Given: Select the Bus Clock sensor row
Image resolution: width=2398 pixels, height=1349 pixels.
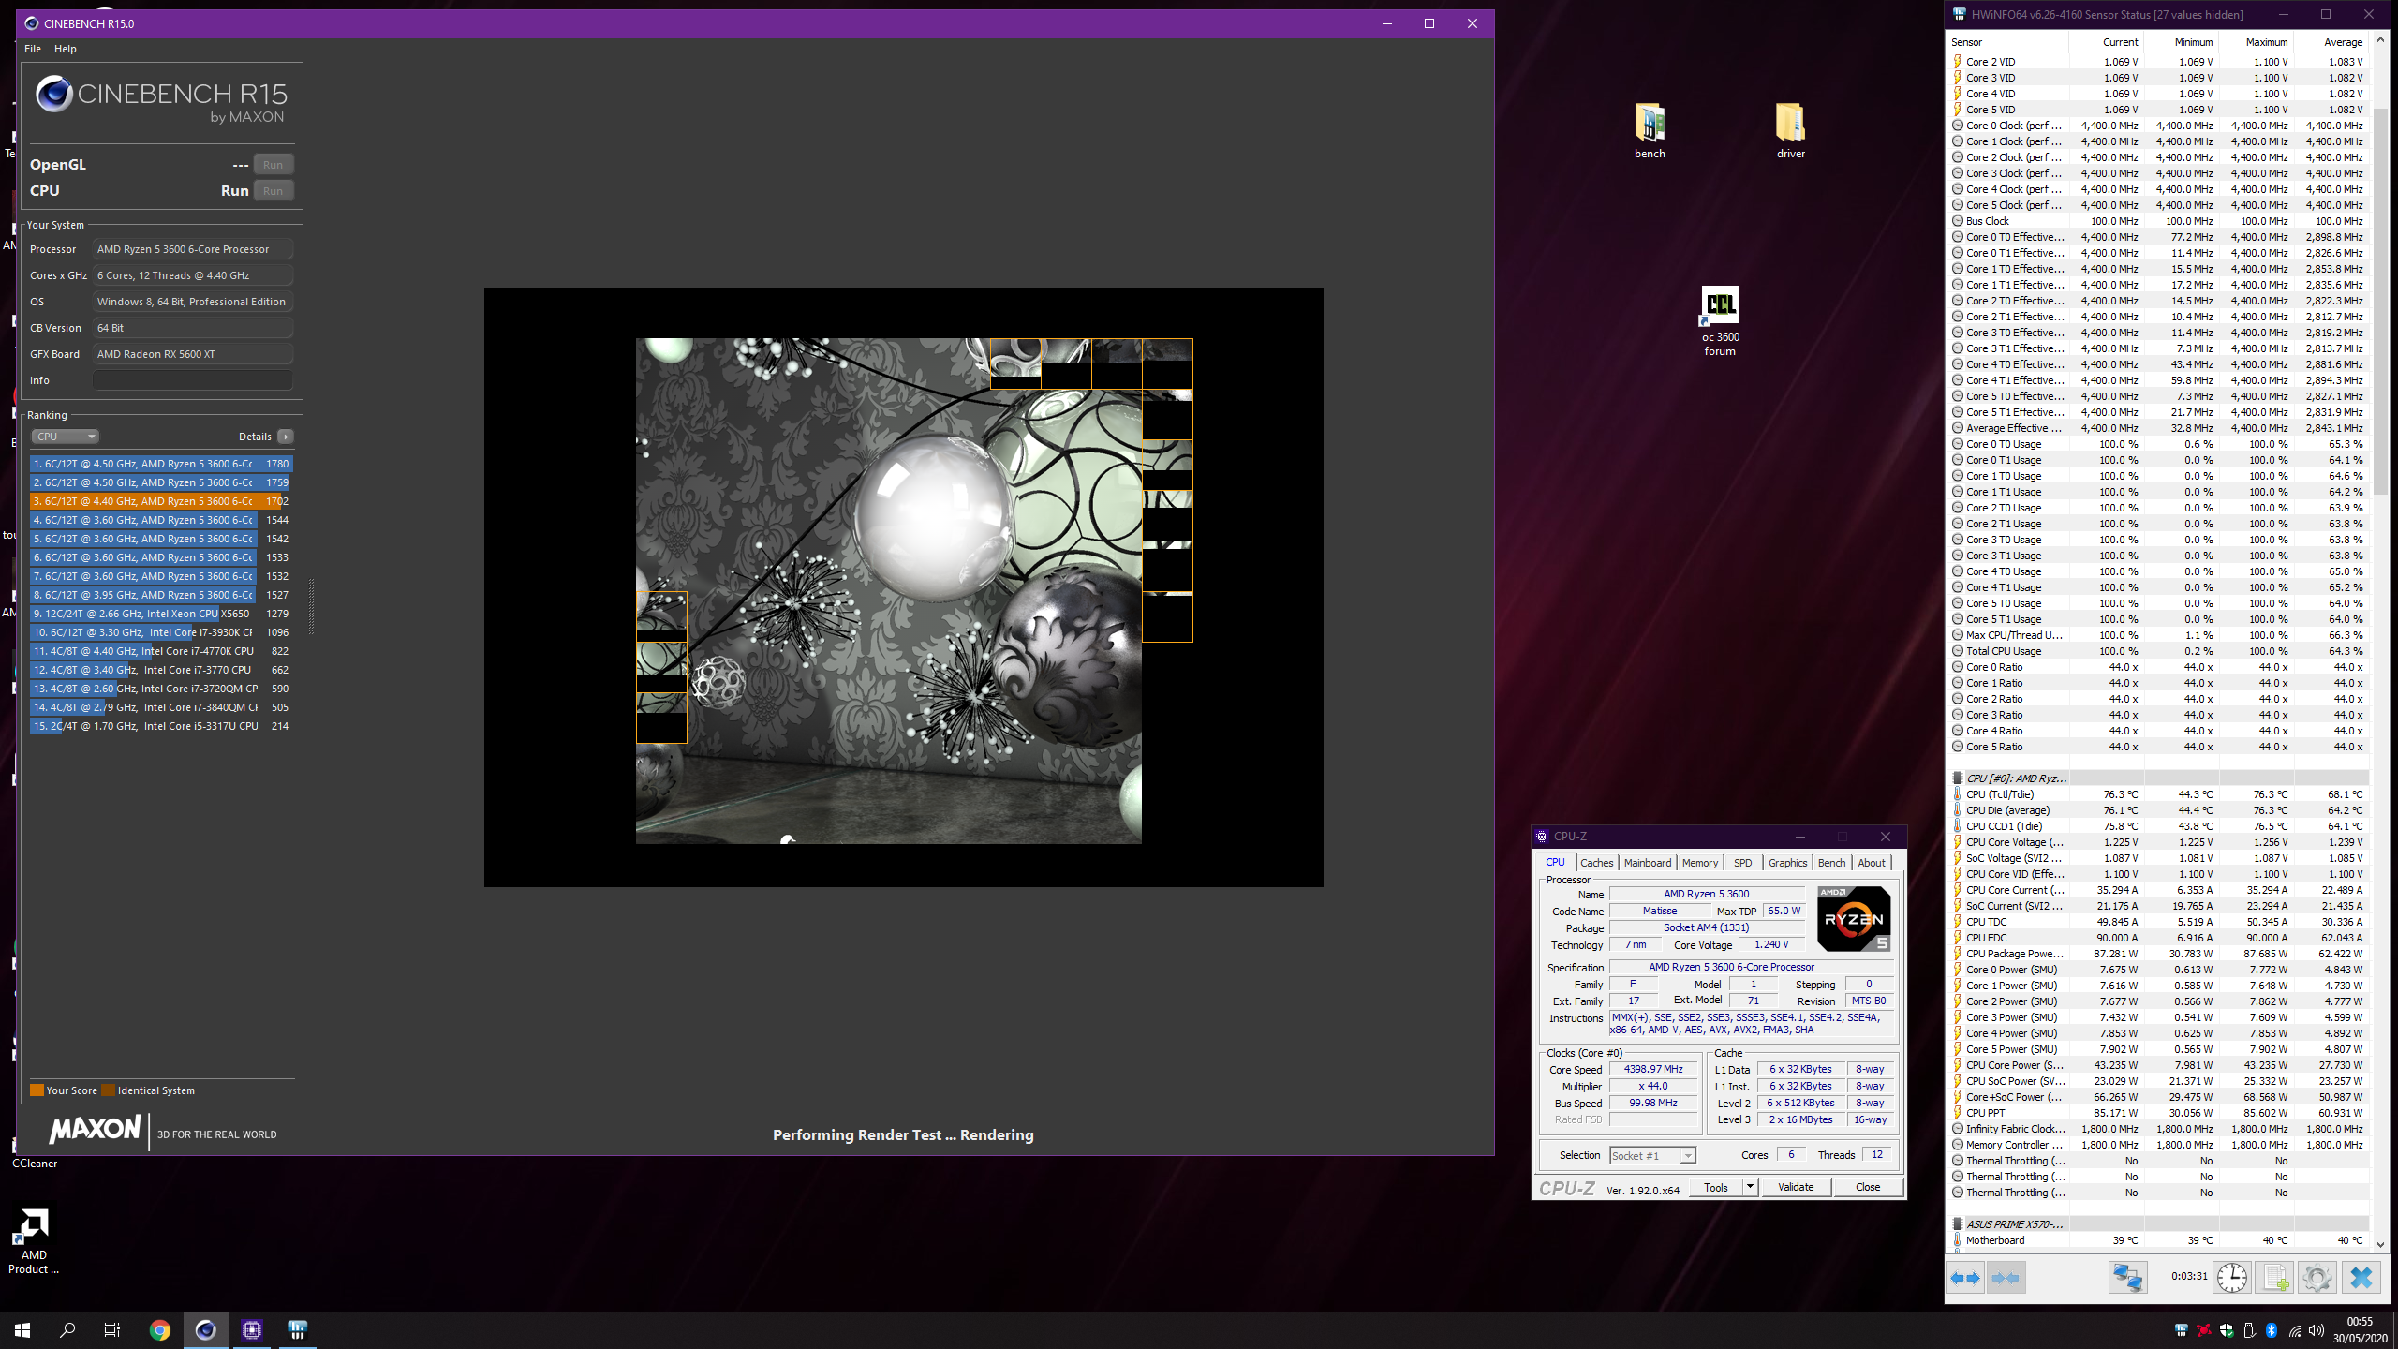Looking at the screenshot, I should click(2159, 221).
